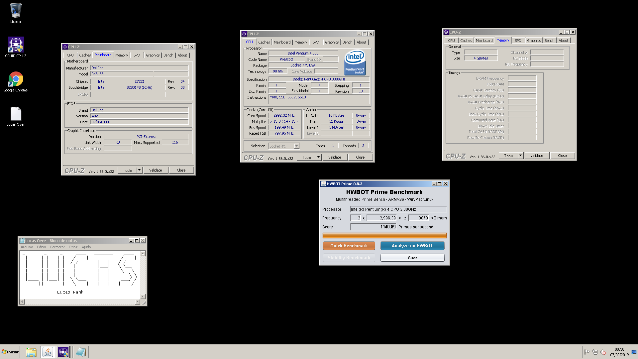
Task: Click the Quick Benchmark button
Action: (349, 246)
